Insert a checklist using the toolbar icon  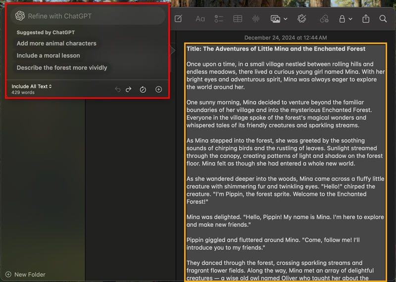click(x=219, y=19)
